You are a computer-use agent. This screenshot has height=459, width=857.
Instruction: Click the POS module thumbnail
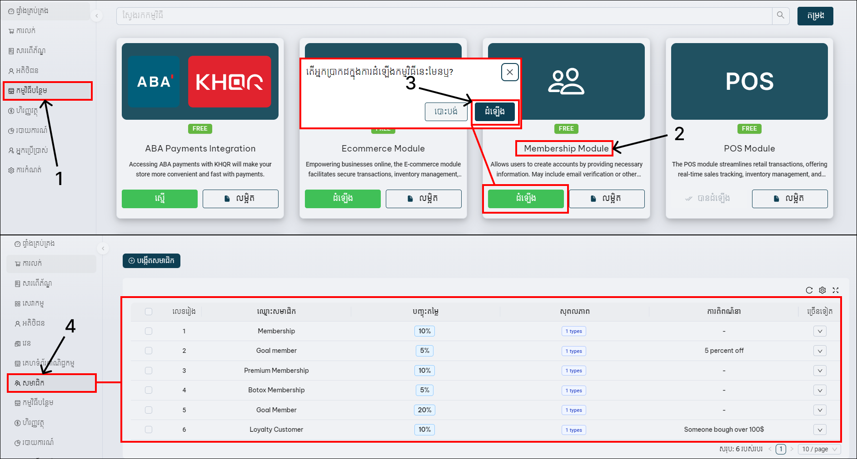pos(749,82)
